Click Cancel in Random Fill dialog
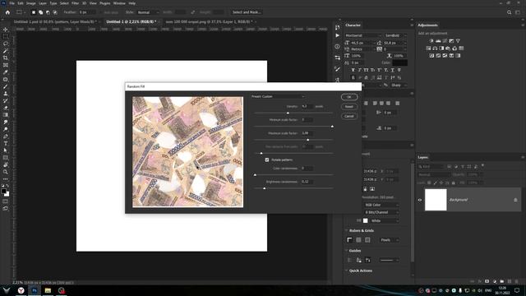Viewport: 526px width, 296px height. (349, 116)
